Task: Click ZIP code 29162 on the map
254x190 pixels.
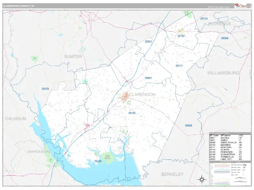Action: (181, 36)
